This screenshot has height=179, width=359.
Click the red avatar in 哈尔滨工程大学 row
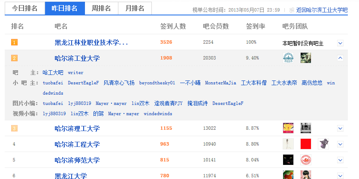pyautogui.click(x=306, y=144)
